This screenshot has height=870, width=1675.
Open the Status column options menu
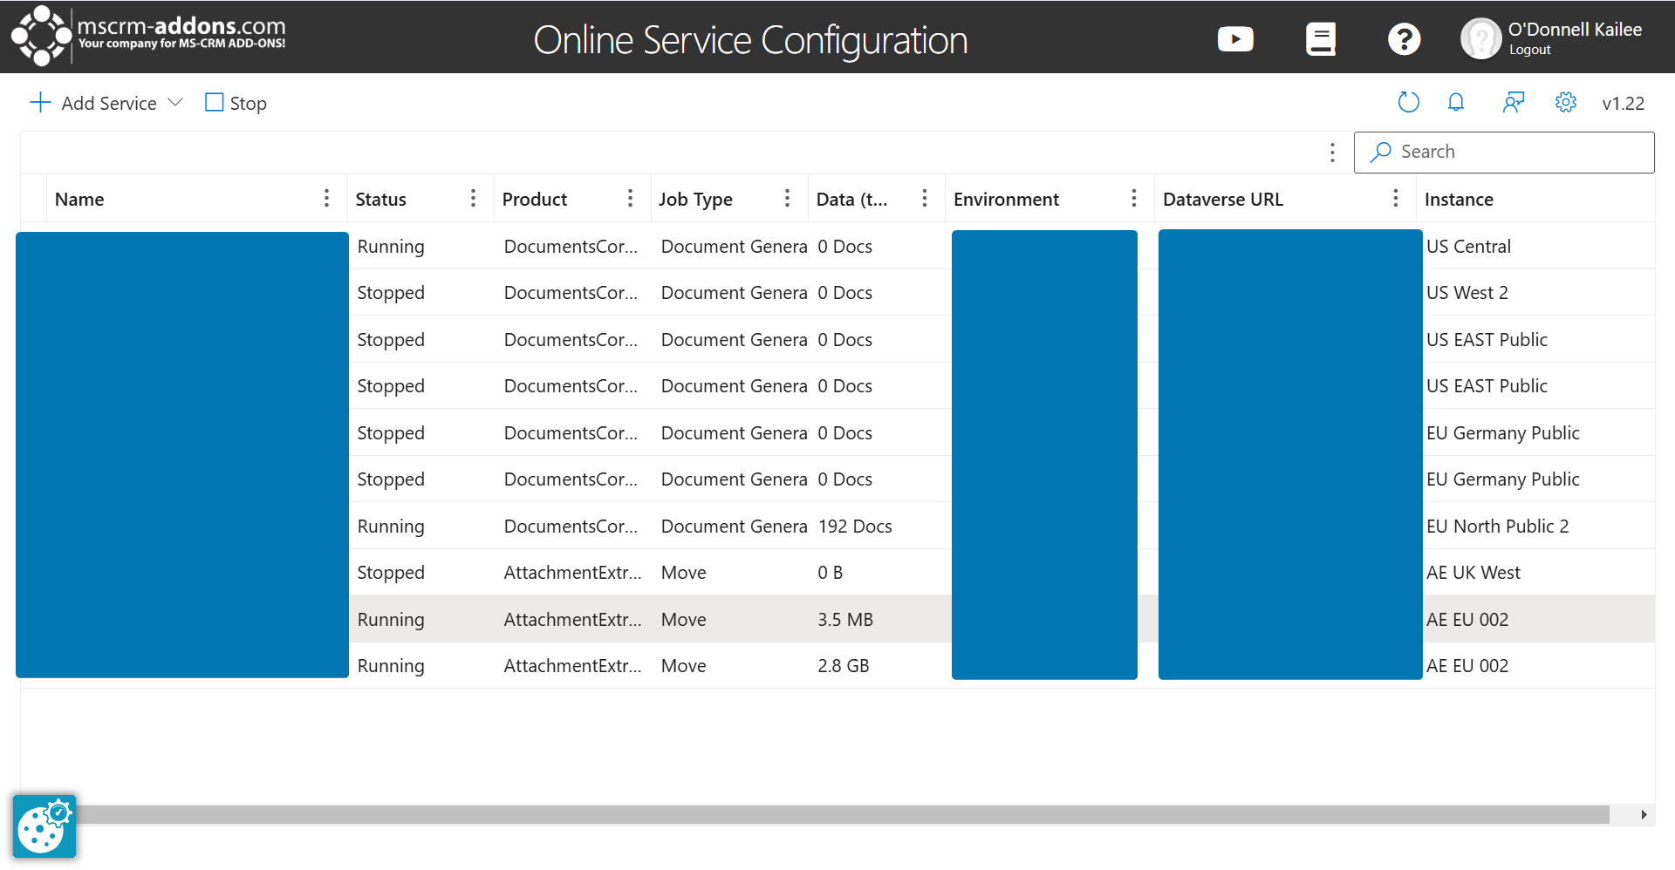click(474, 199)
